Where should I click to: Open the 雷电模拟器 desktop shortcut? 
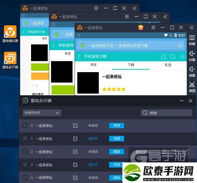(10, 34)
